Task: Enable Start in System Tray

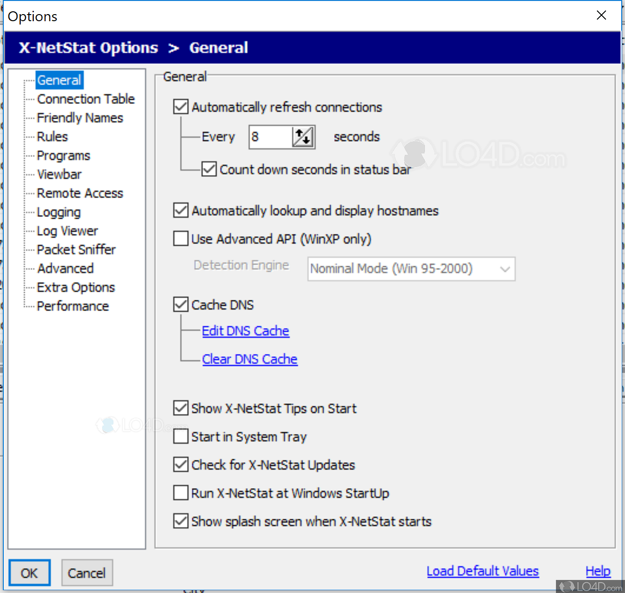Action: [x=181, y=436]
